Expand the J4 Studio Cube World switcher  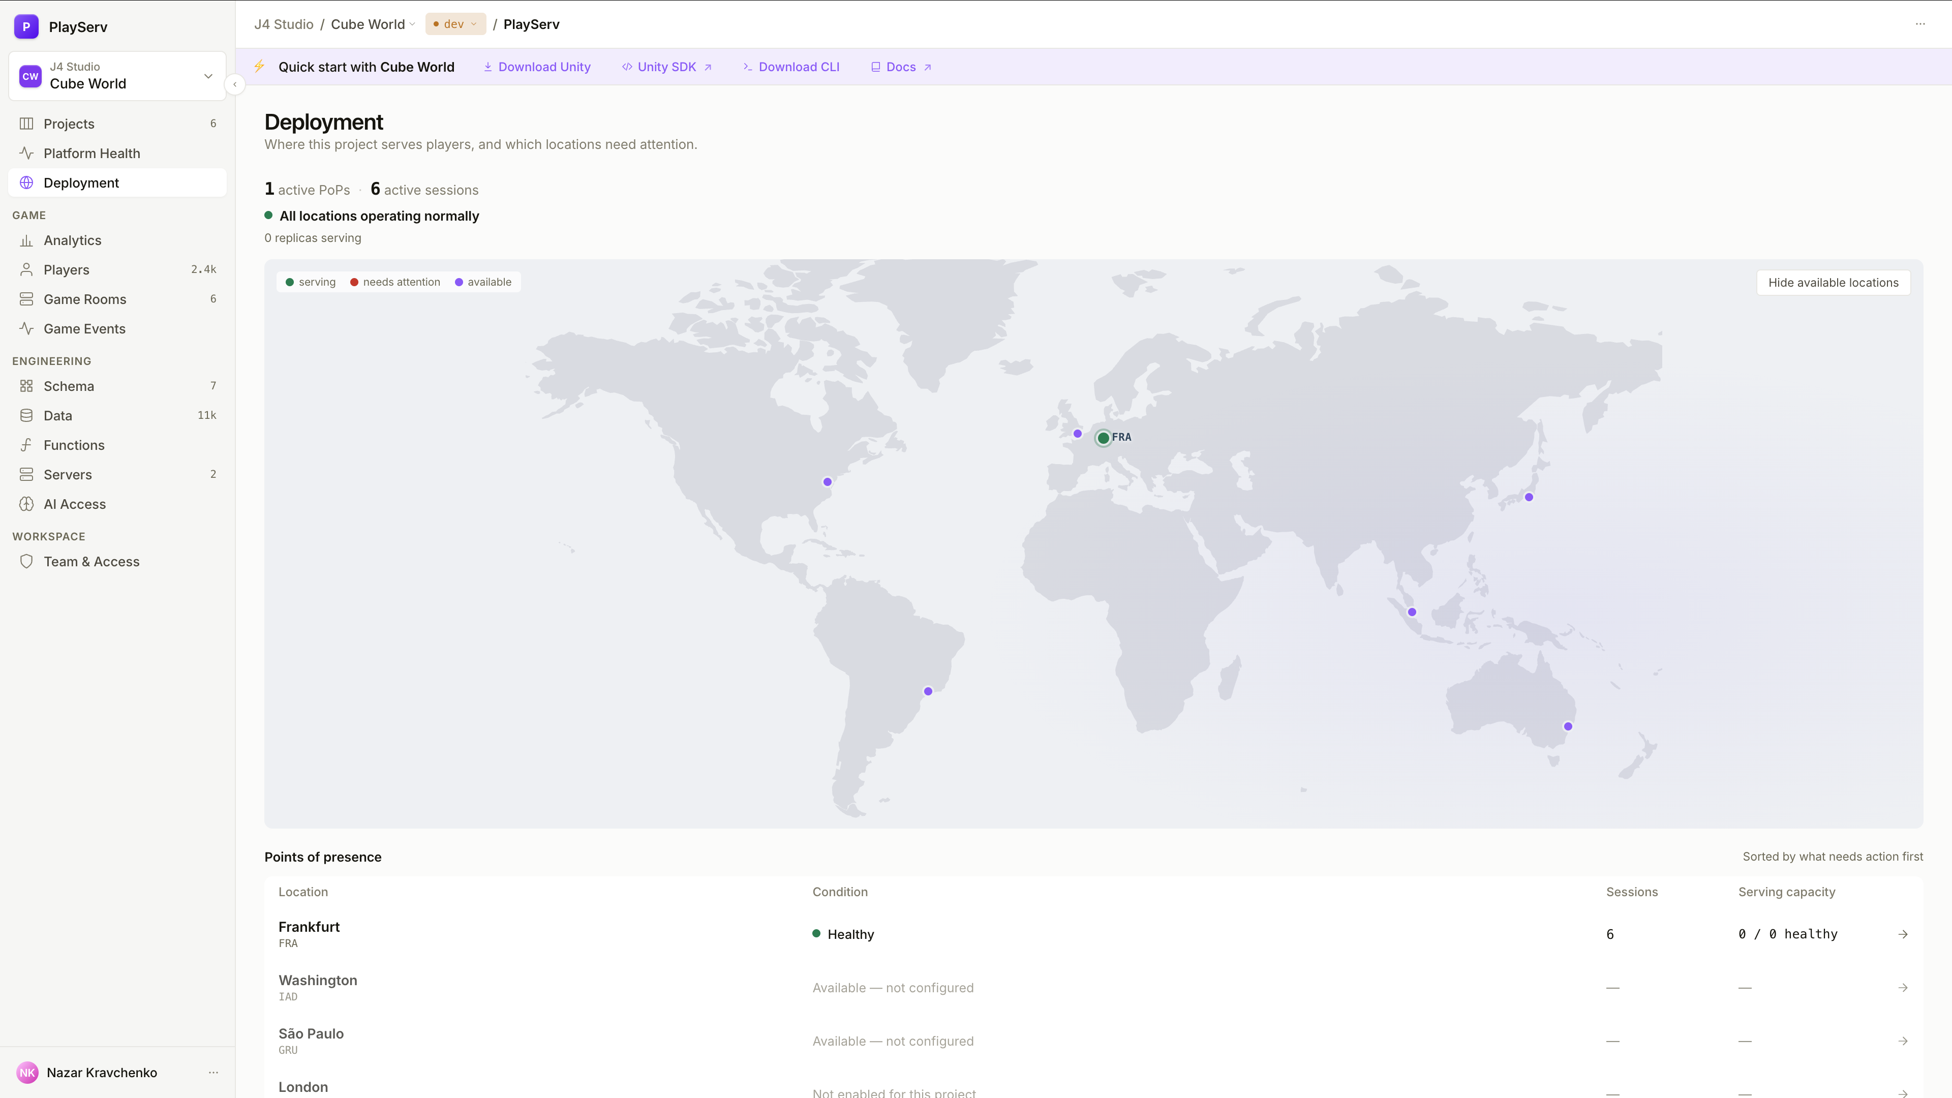(x=117, y=76)
